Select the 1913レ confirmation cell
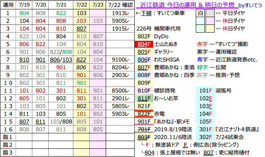Screen dimensions: 265x157 pyautogui.click(x=120, y=13)
